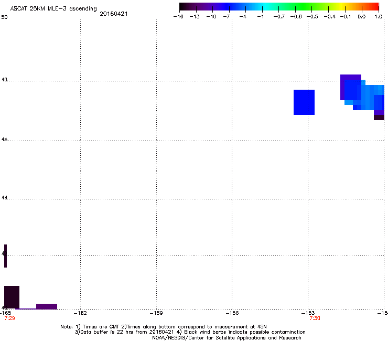Viewport: 388px width, 341px height.
Task: Click the -13 color bar label
Action: point(195,17)
